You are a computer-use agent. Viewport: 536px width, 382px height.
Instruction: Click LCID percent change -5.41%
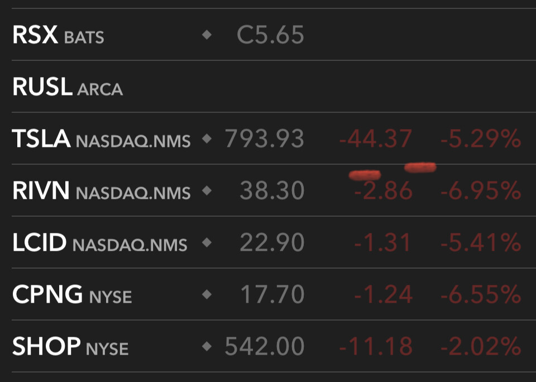point(481,242)
